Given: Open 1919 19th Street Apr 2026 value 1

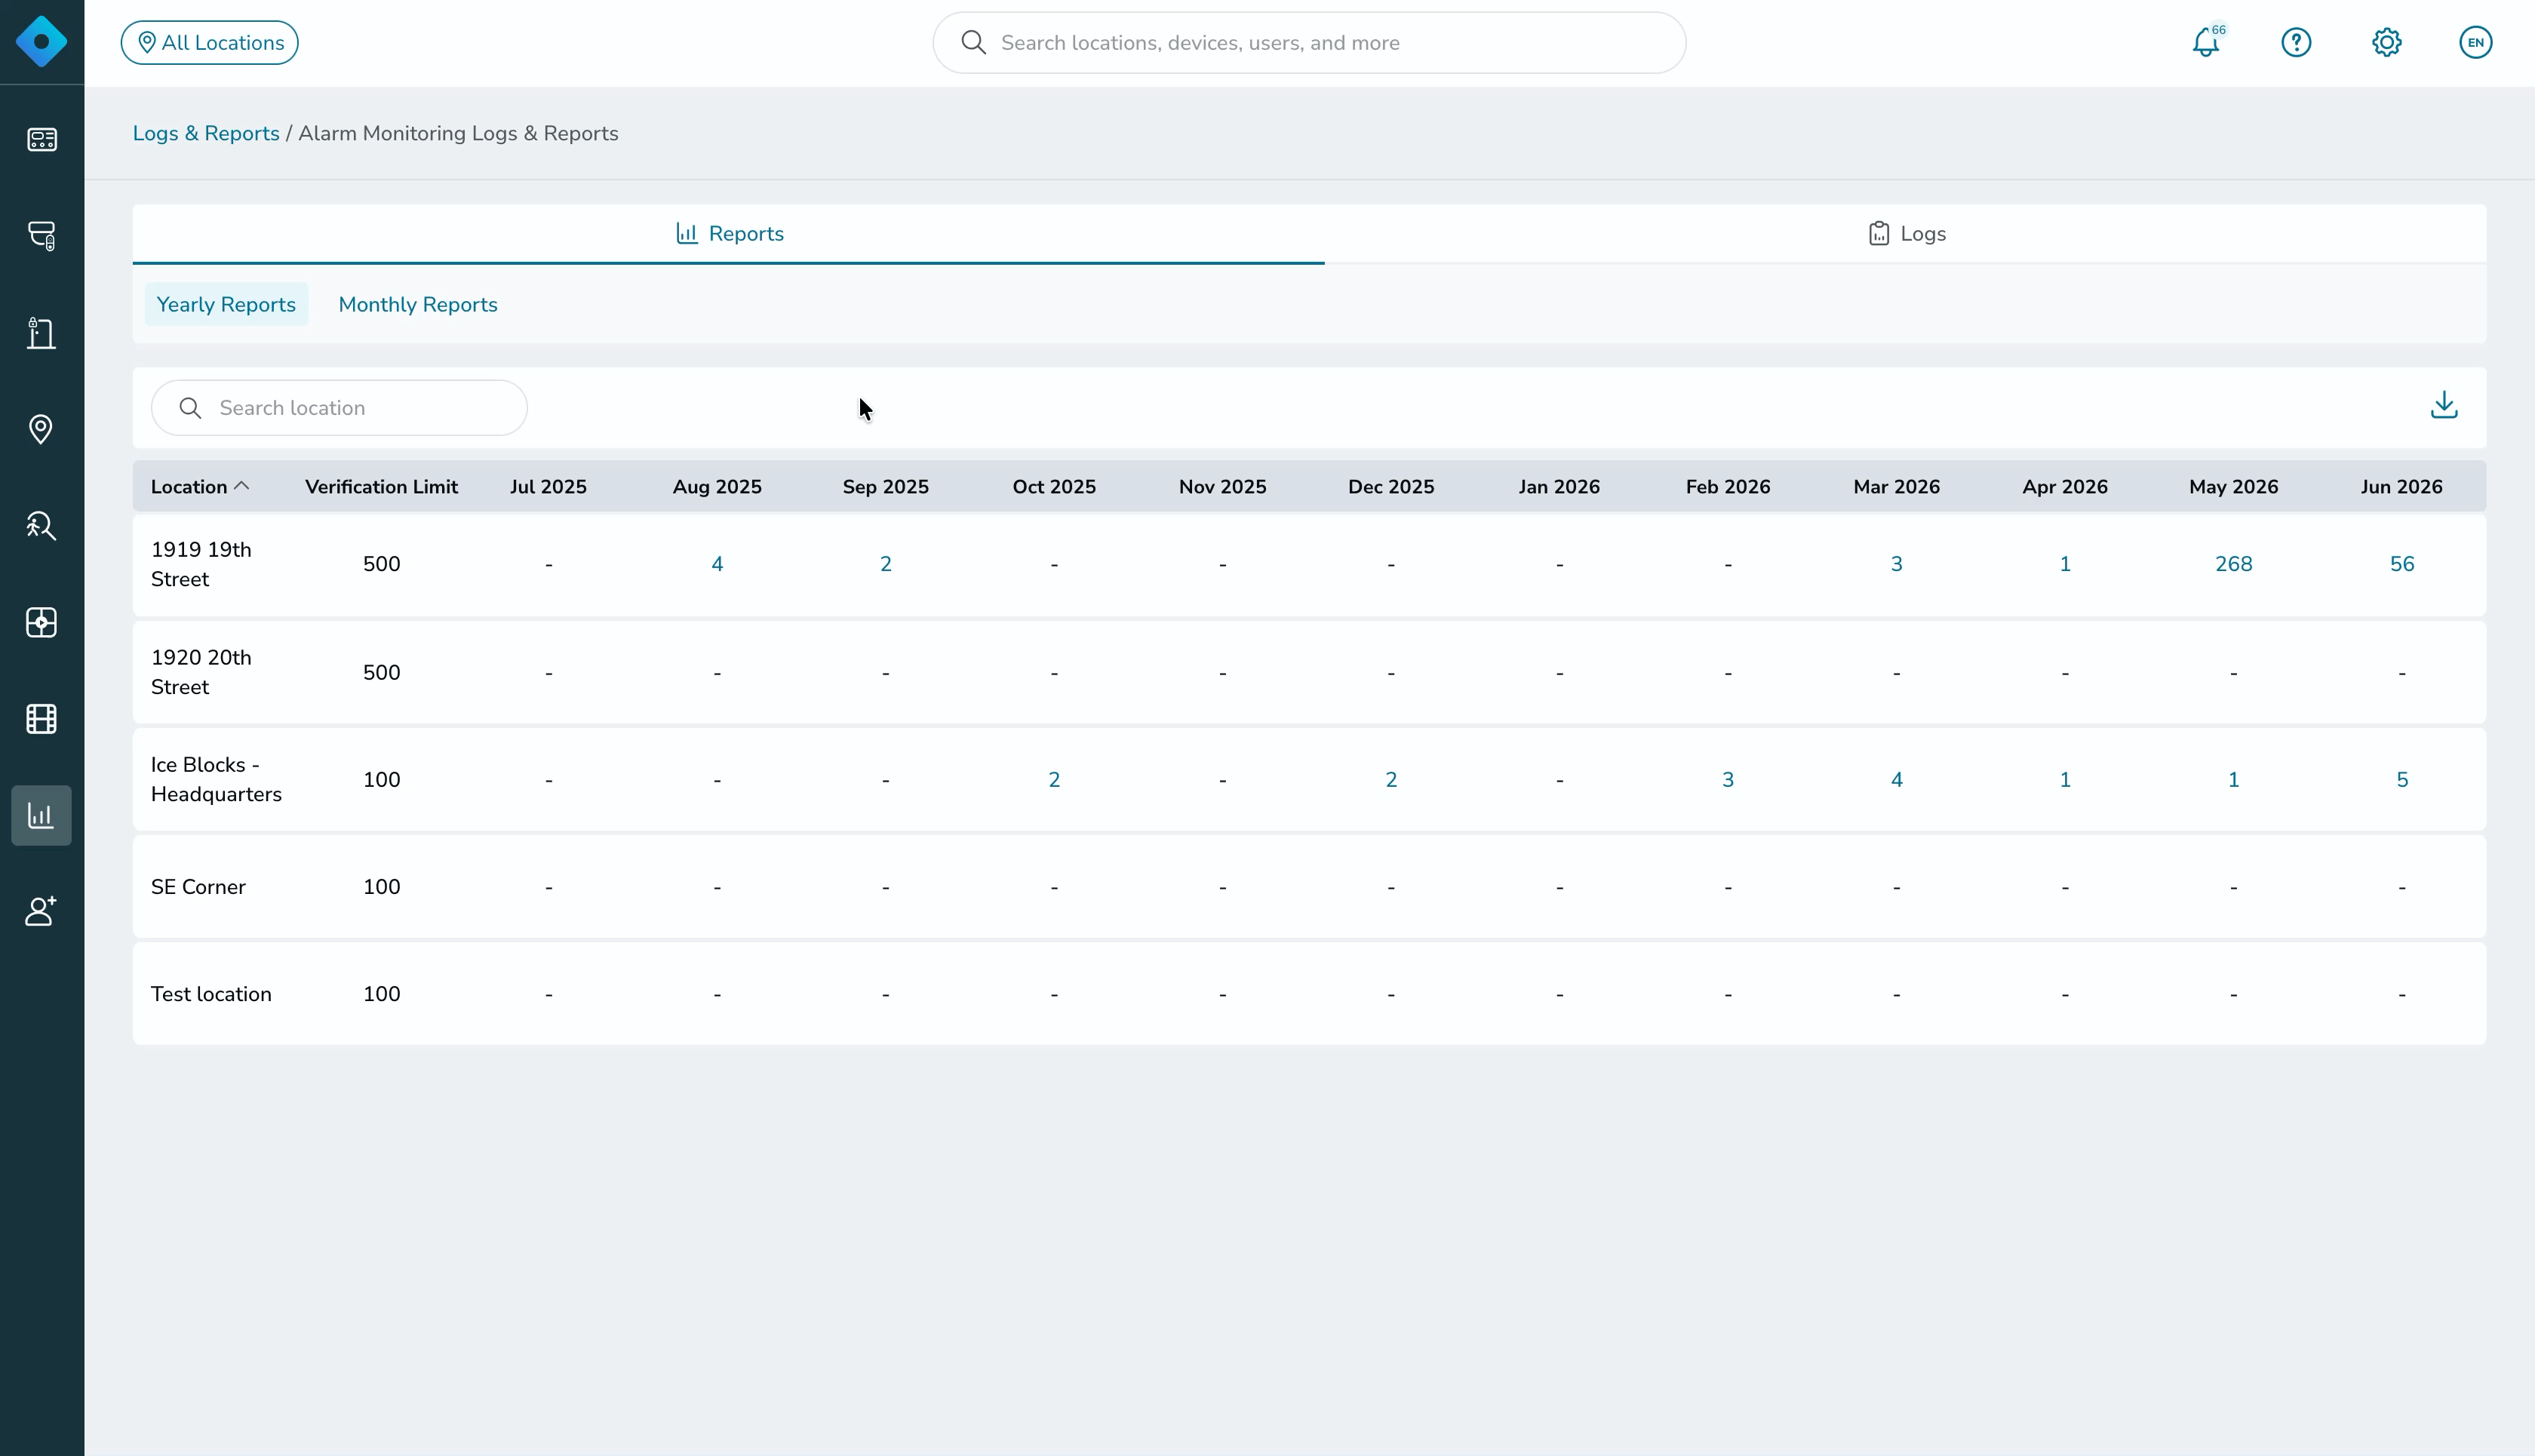Looking at the screenshot, I should tap(2065, 564).
